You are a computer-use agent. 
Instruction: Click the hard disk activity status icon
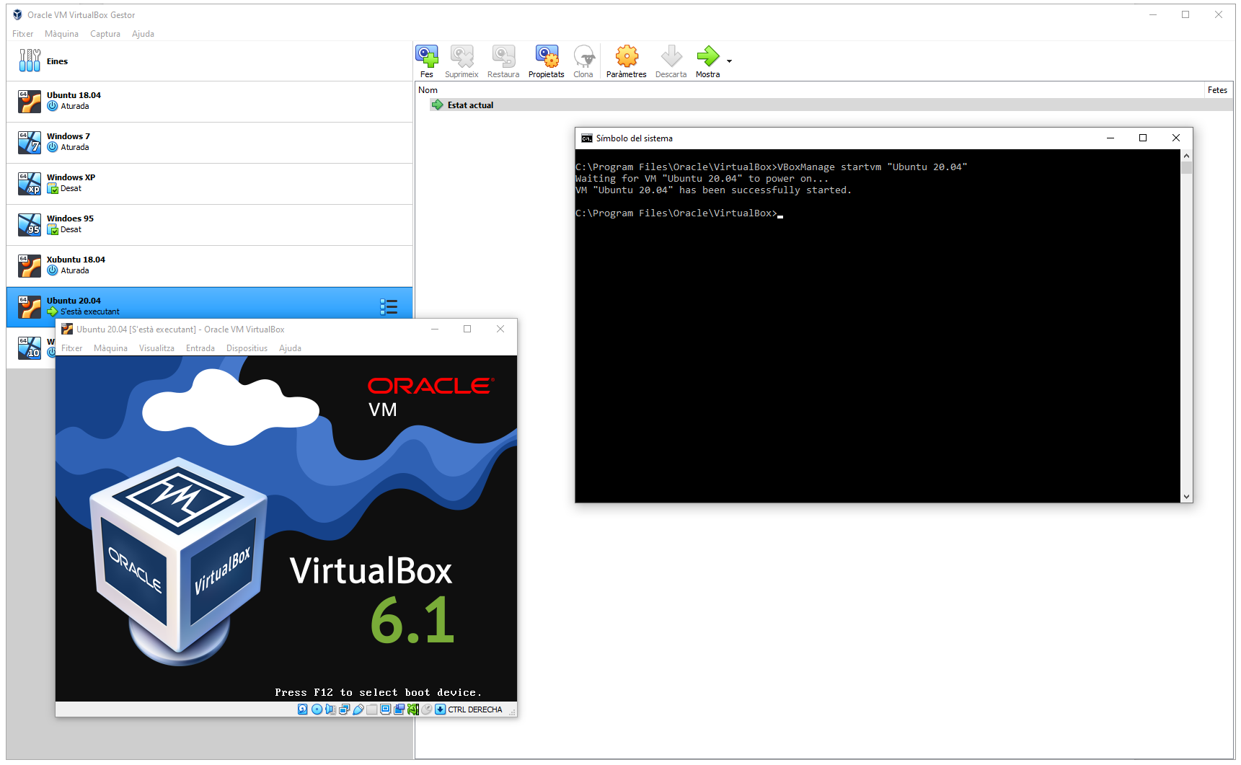pos(303,709)
